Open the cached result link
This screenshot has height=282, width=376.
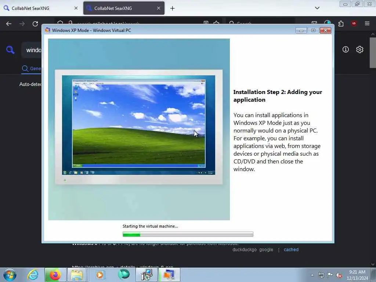[291, 250]
